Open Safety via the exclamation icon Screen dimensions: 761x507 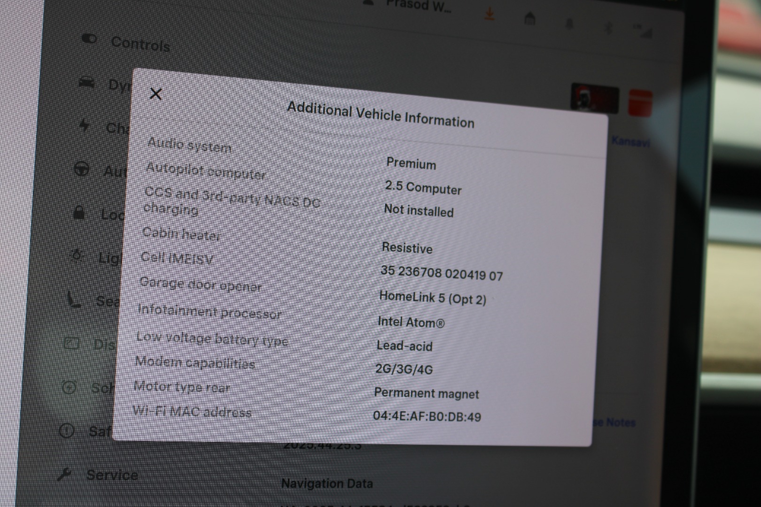tap(67, 430)
